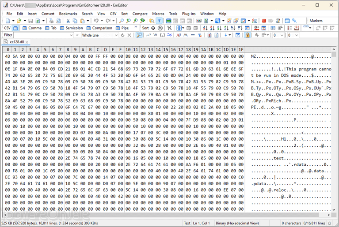The width and height of the screenshot is (339, 227).
Task: Click the Markers toolbar label
Action: coord(316,21)
